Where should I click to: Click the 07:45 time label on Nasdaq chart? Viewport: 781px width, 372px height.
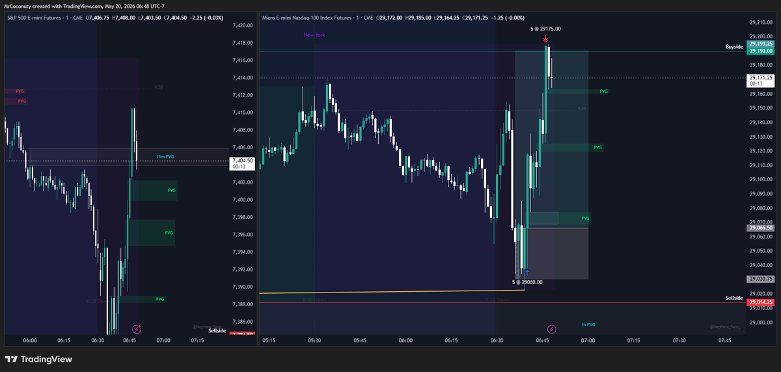(725, 340)
